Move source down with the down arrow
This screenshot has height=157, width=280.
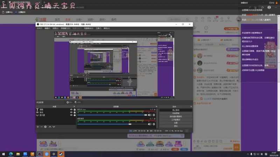(54, 127)
